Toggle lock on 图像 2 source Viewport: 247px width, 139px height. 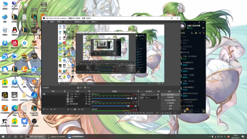[89, 99]
